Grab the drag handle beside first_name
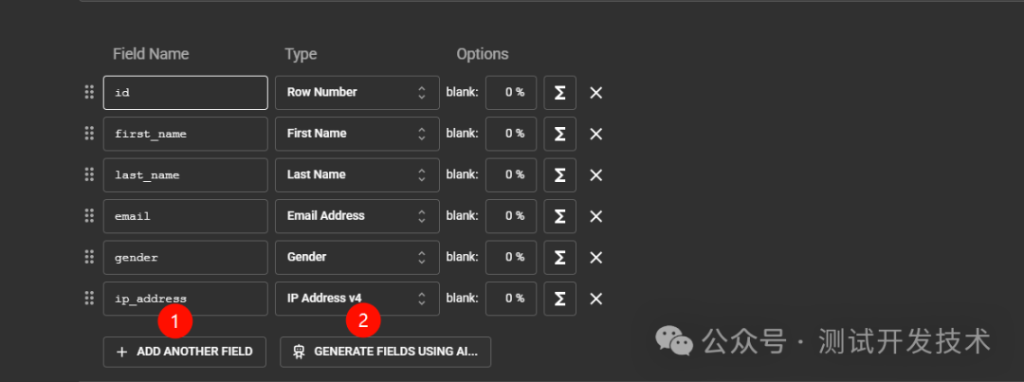Image resolution: width=1024 pixels, height=382 pixels. click(x=89, y=134)
